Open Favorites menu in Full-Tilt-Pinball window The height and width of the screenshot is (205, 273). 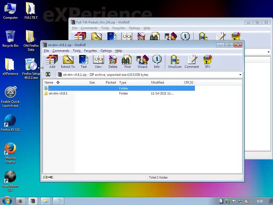point(119,28)
